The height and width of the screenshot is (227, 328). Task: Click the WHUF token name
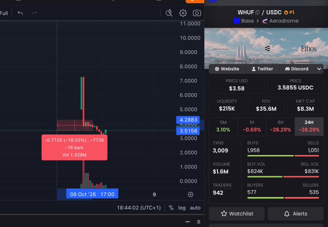246,13
